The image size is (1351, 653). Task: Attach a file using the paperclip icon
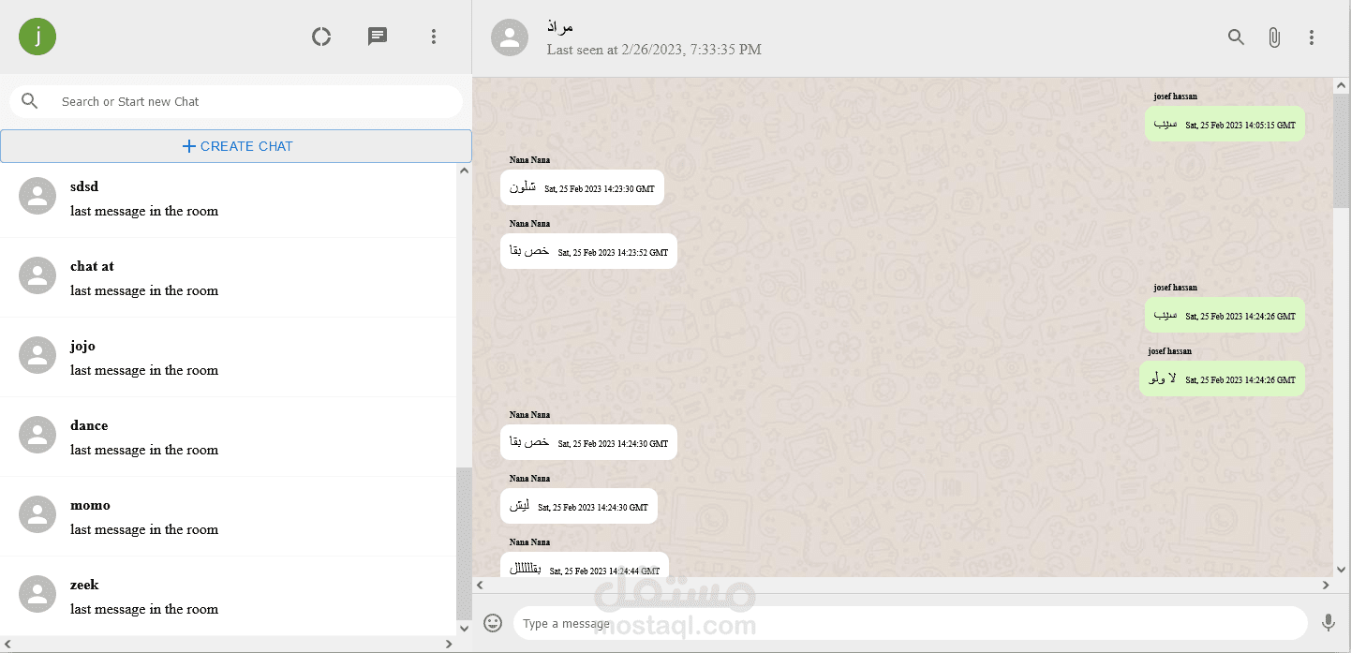point(1274,37)
